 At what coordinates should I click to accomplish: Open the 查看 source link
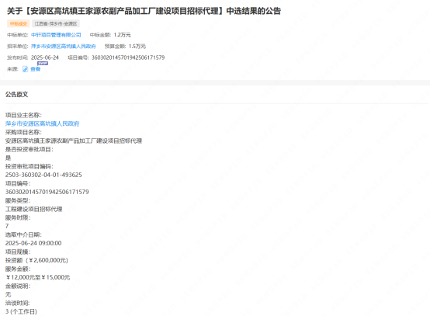pos(35,69)
